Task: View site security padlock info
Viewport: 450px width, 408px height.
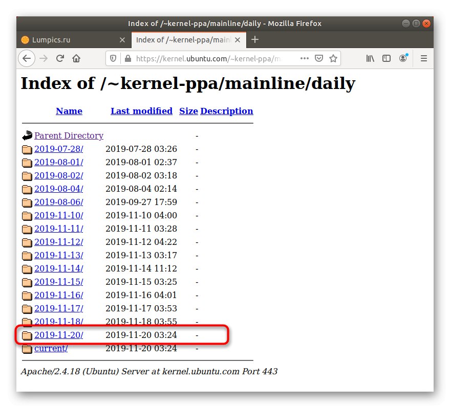Action: 128,58
